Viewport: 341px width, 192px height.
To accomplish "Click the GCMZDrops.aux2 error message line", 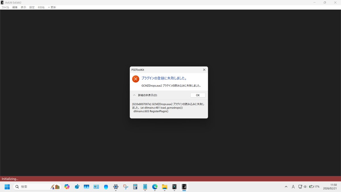I will click(x=171, y=85).
